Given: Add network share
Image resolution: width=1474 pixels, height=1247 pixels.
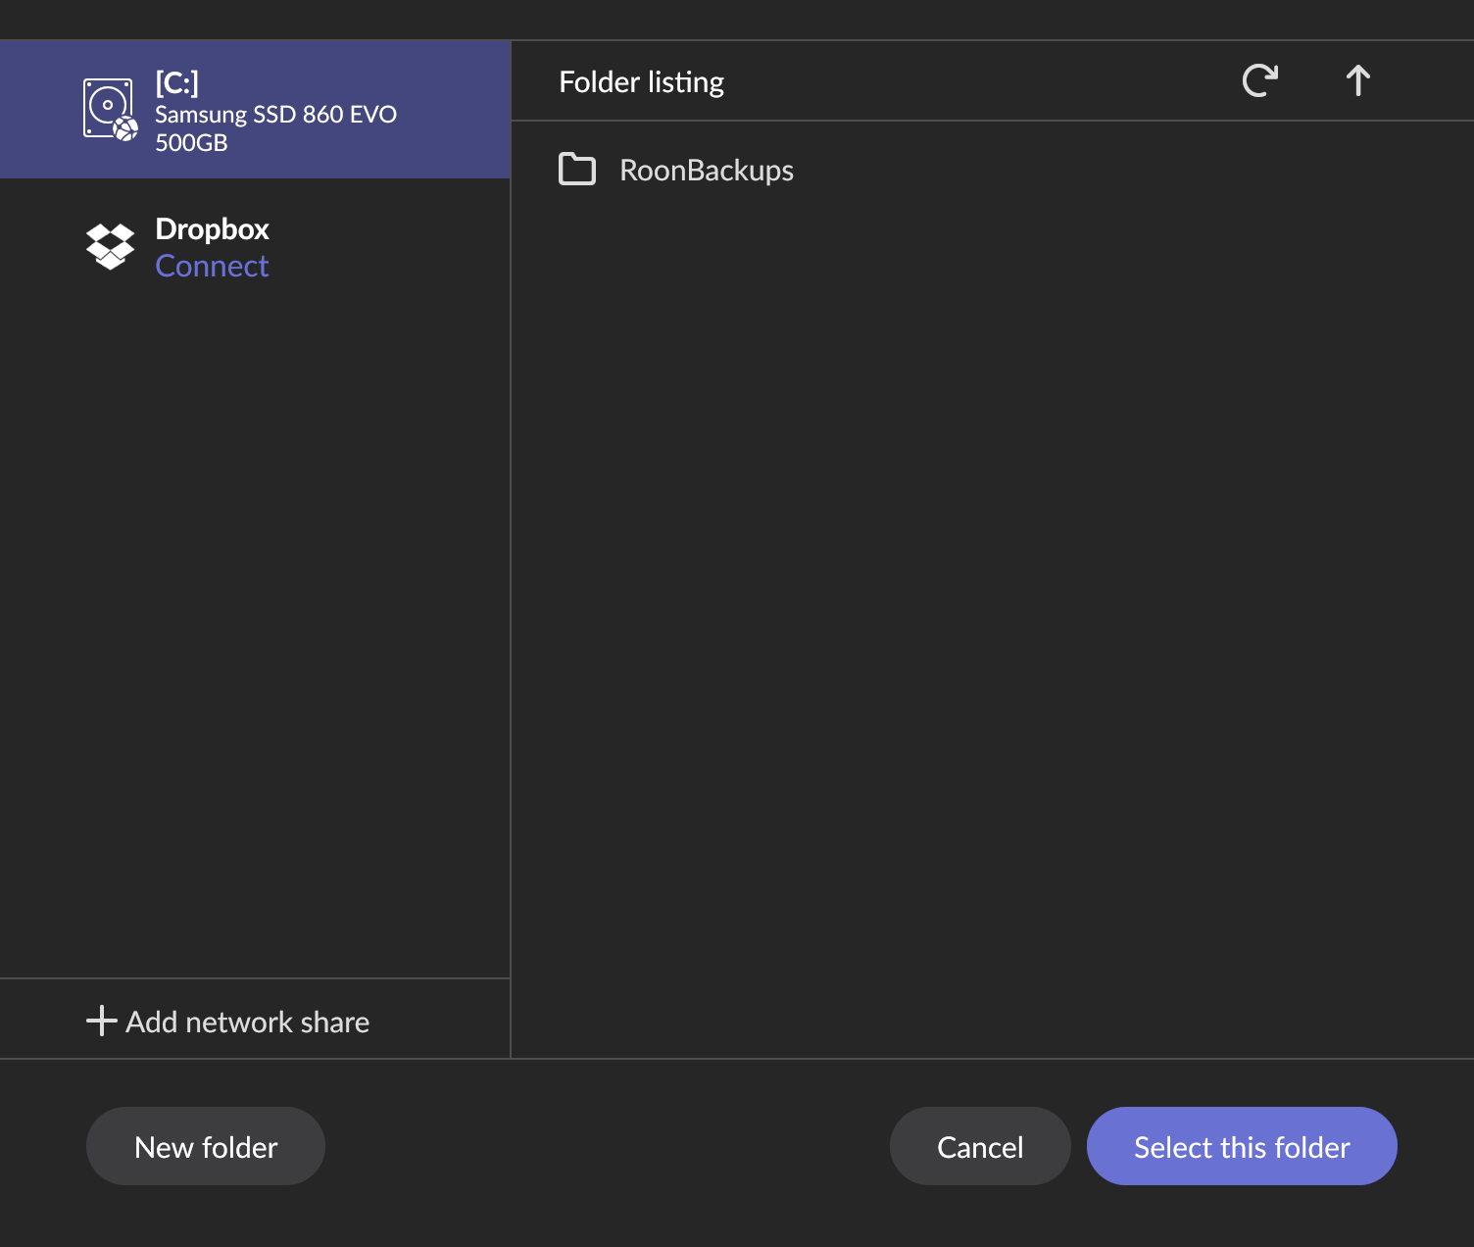Looking at the screenshot, I should click(x=247, y=1022).
